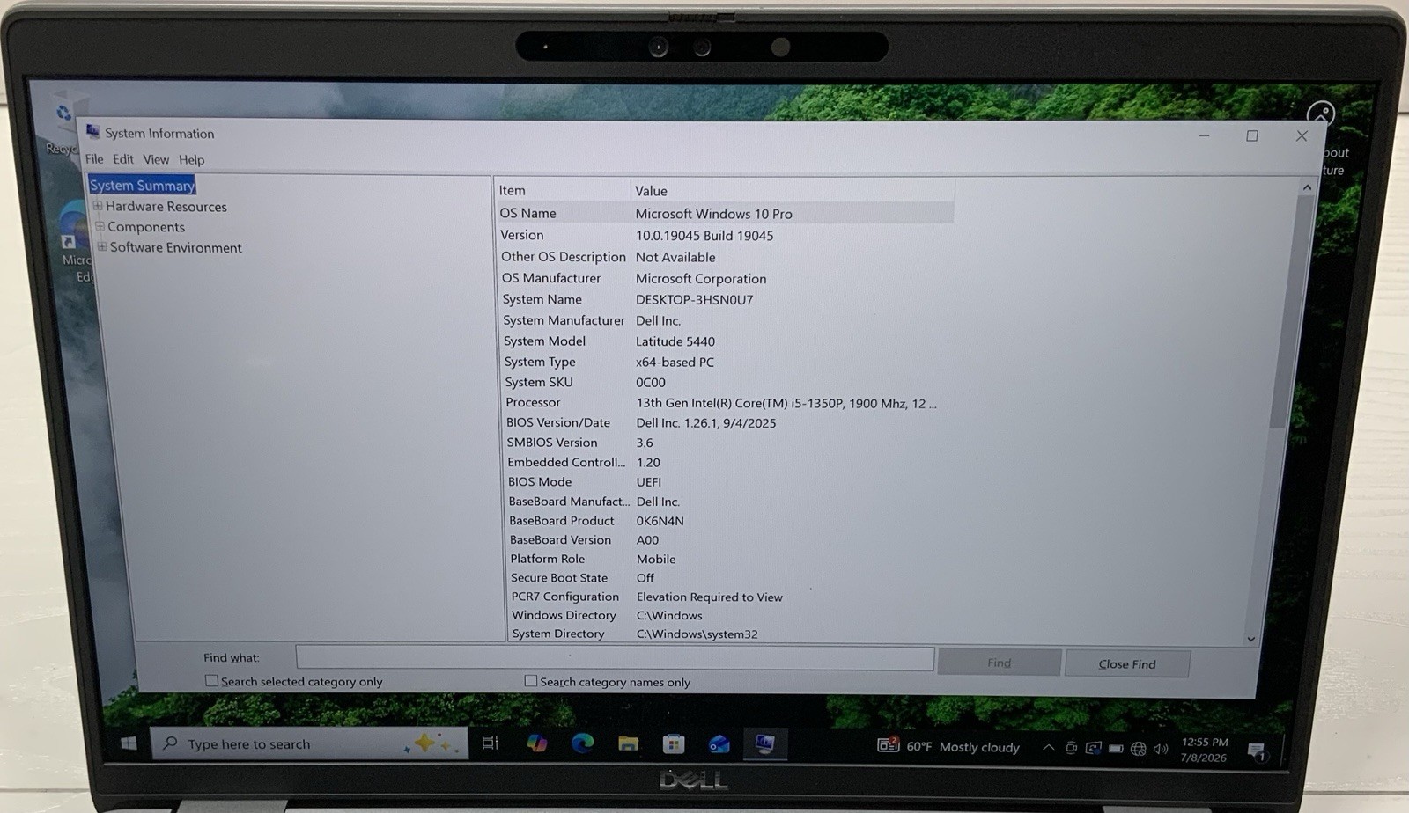
Task: Select Microsoft Corporation value
Action: 701,278
